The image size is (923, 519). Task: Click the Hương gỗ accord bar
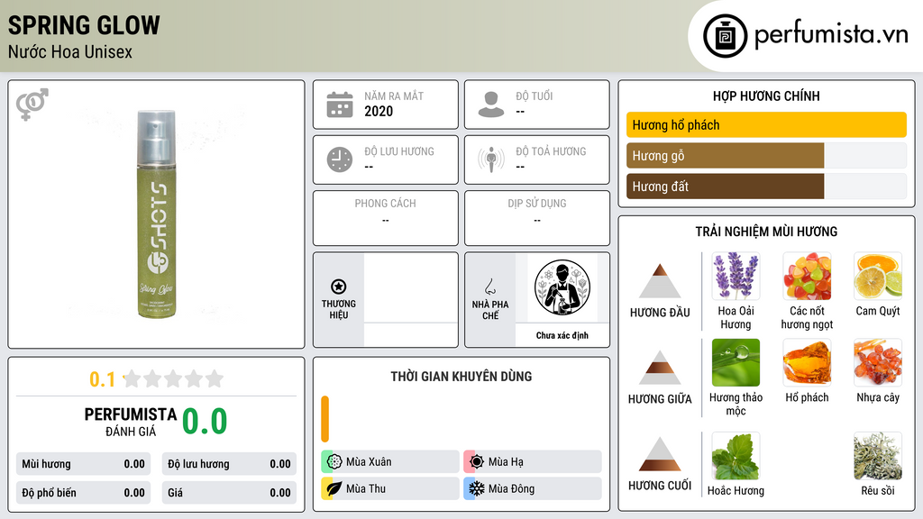point(766,156)
